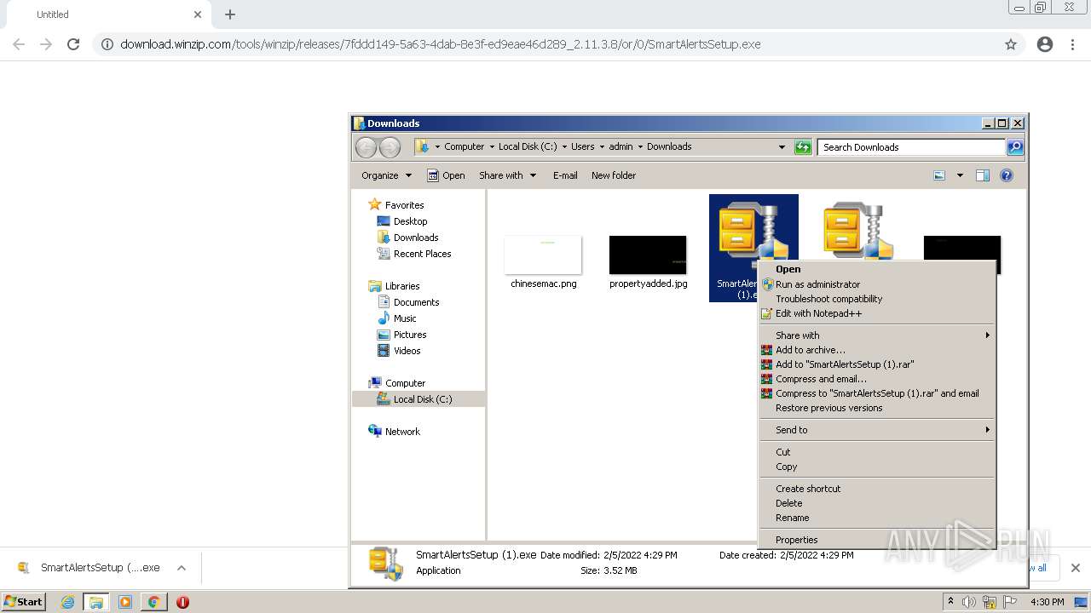Image resolution: width=1091 pixels, height=613 pixels.
Task: Expand the Share with context submenu
Action: click(x=877, y=335)
